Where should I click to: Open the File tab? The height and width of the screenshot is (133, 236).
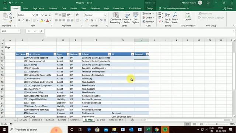point(5,8)
